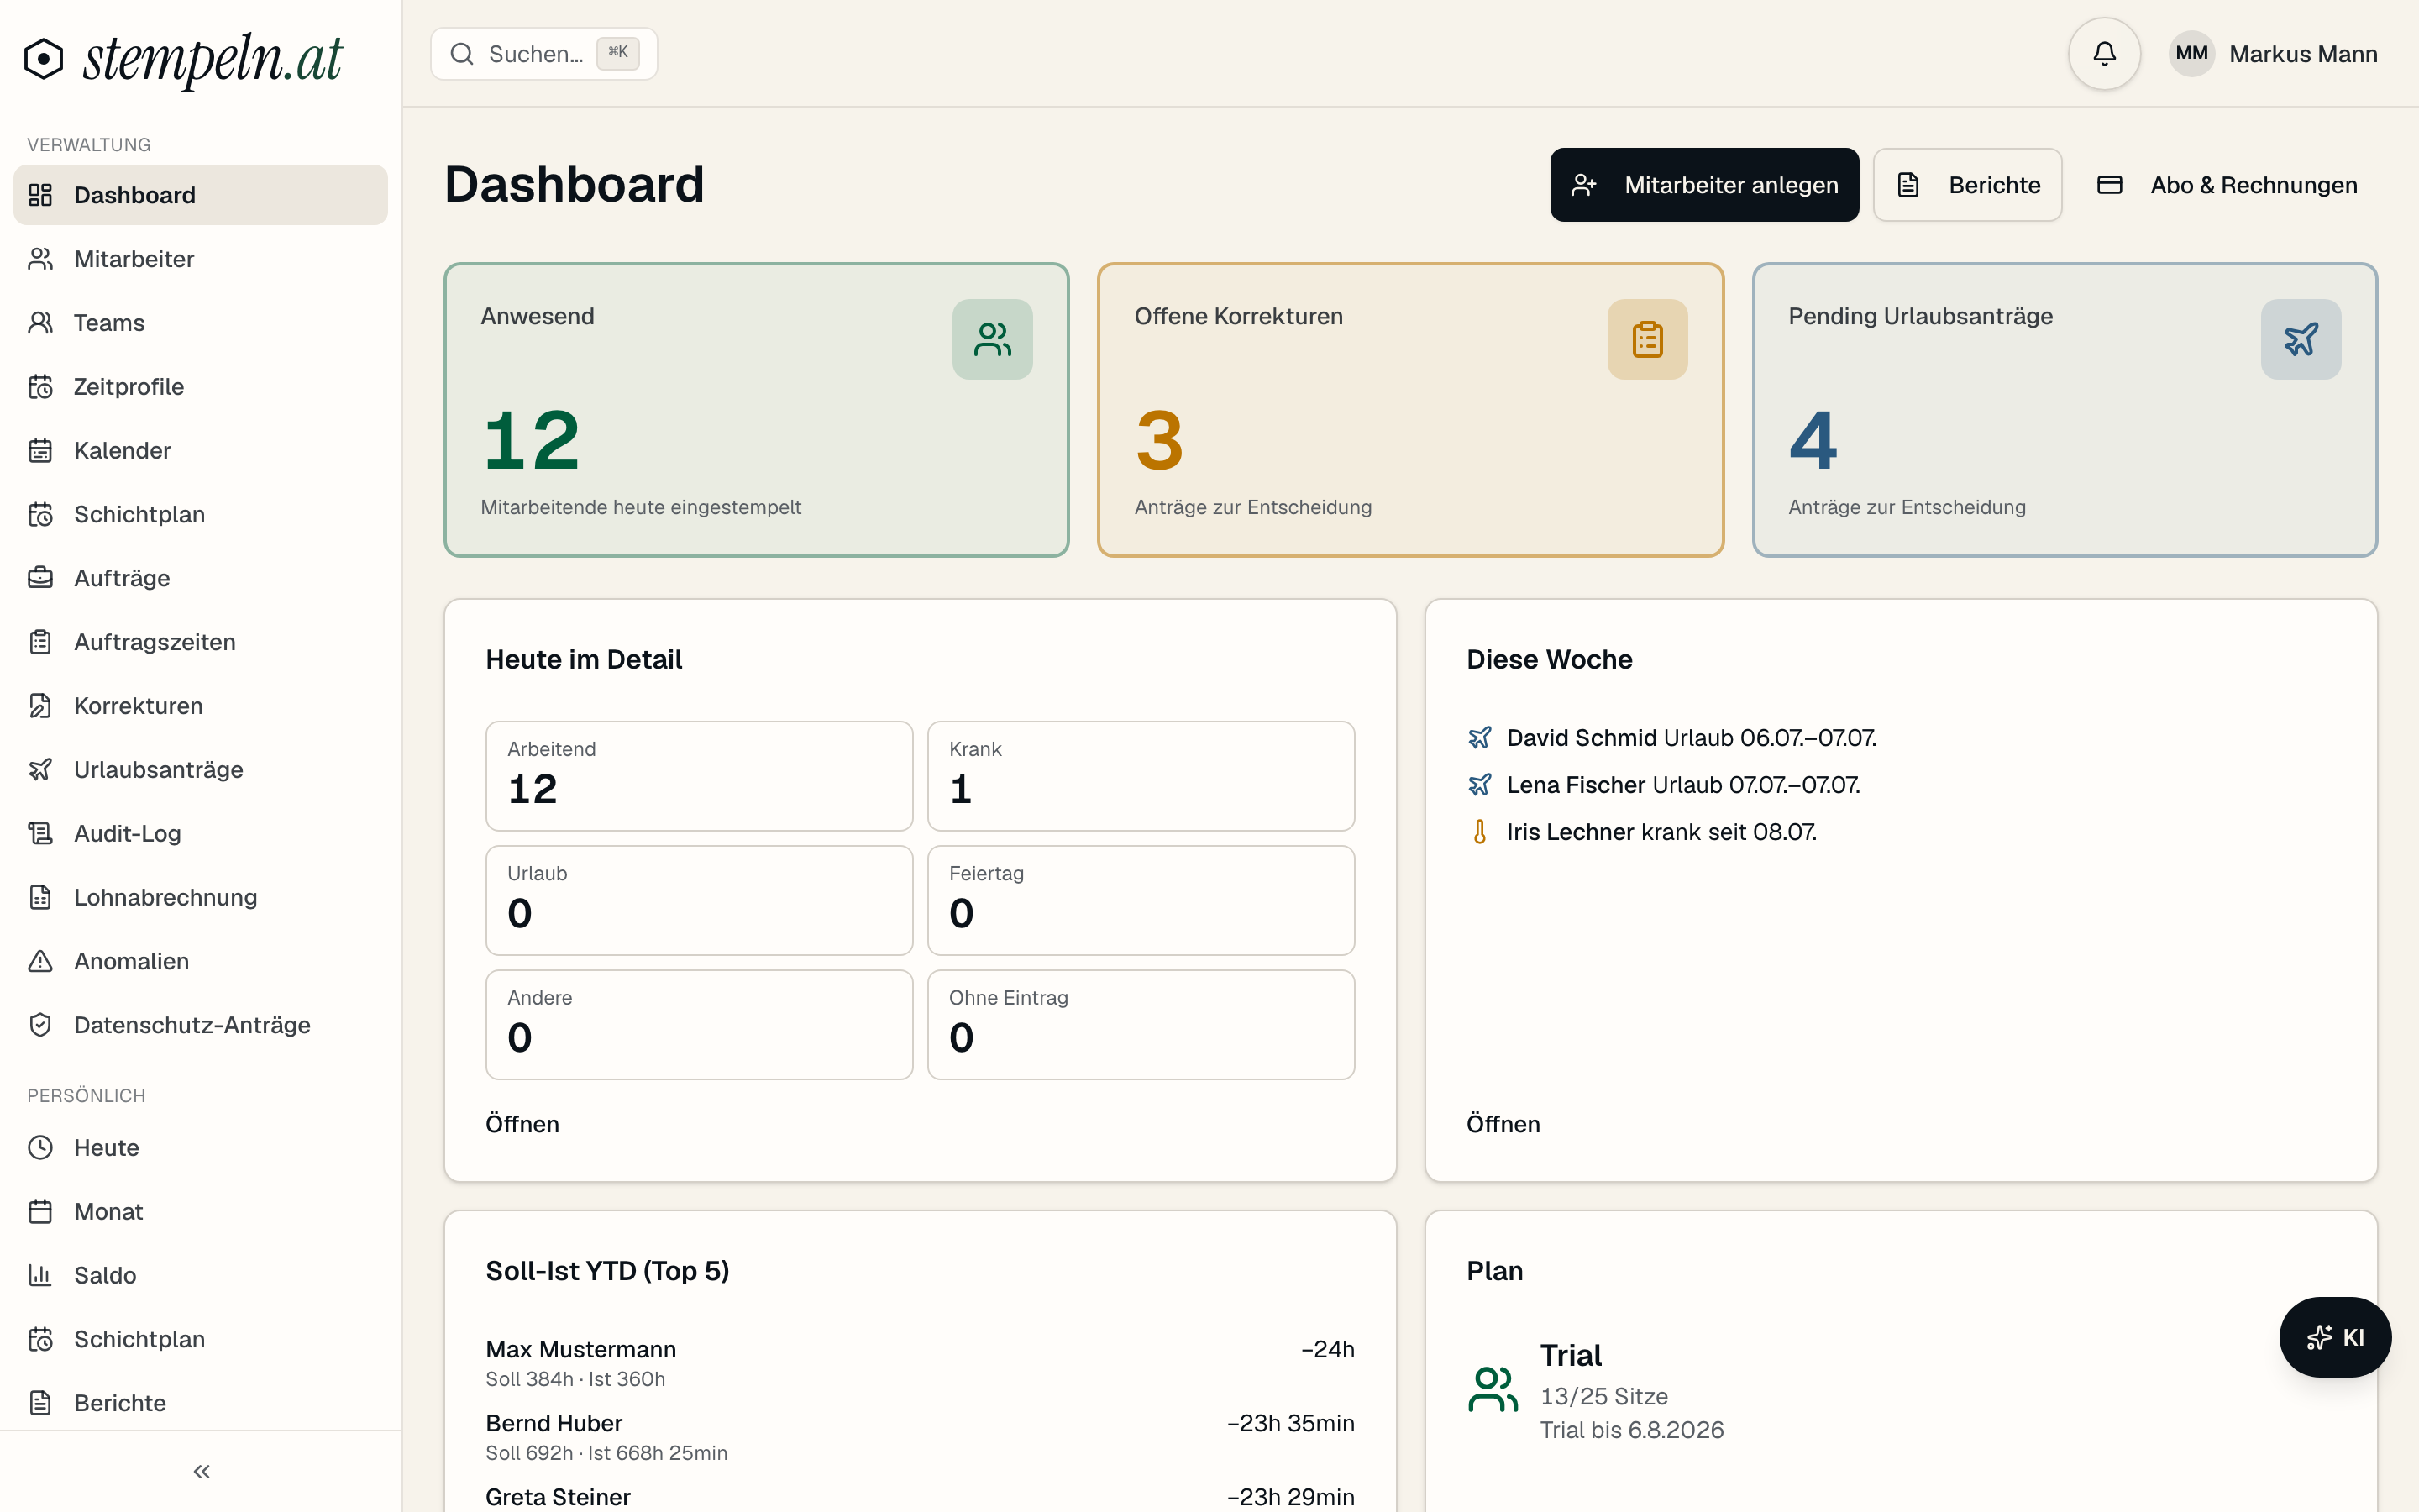Open the Berichte item in the sidebar

click(200, 1403)
